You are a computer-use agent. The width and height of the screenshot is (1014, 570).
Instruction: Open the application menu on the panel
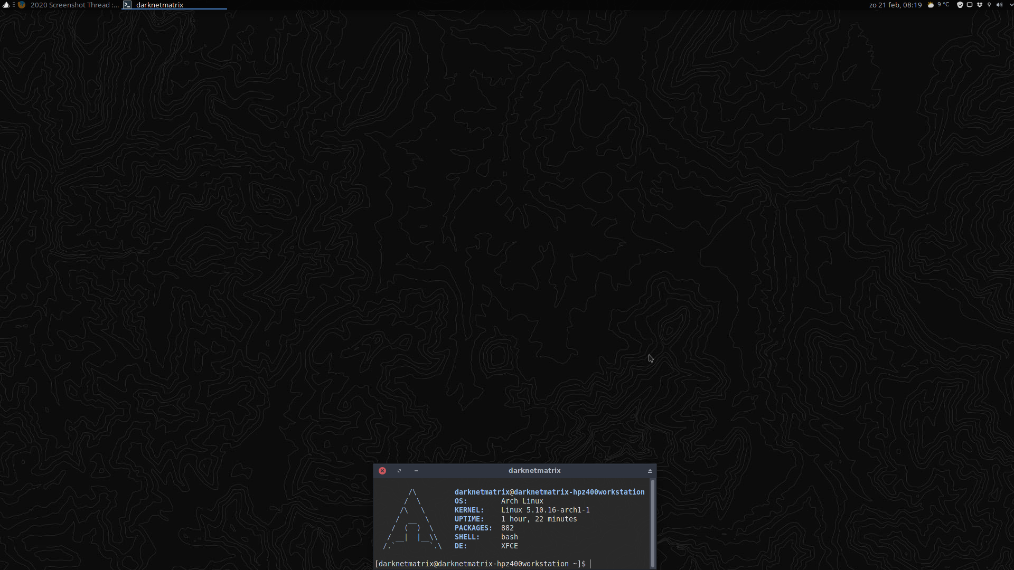tap(6, 5)
